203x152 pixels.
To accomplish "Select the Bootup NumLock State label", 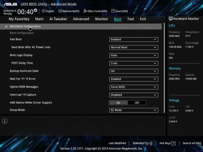I will coord(24,71).
